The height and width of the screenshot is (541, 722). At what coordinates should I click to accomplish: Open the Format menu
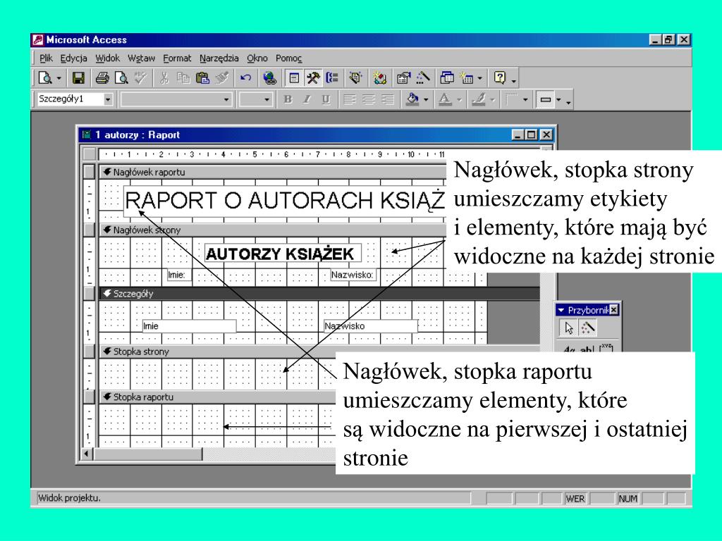click(177, 58)
